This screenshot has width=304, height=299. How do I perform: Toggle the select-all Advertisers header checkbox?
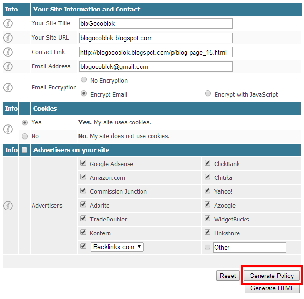(x=24, y=150)
